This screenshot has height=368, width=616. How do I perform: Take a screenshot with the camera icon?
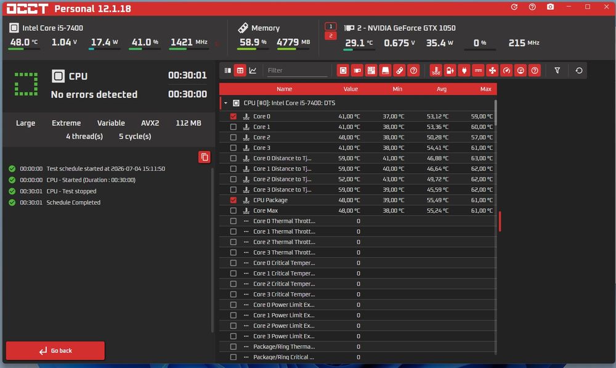coord(550,7)
